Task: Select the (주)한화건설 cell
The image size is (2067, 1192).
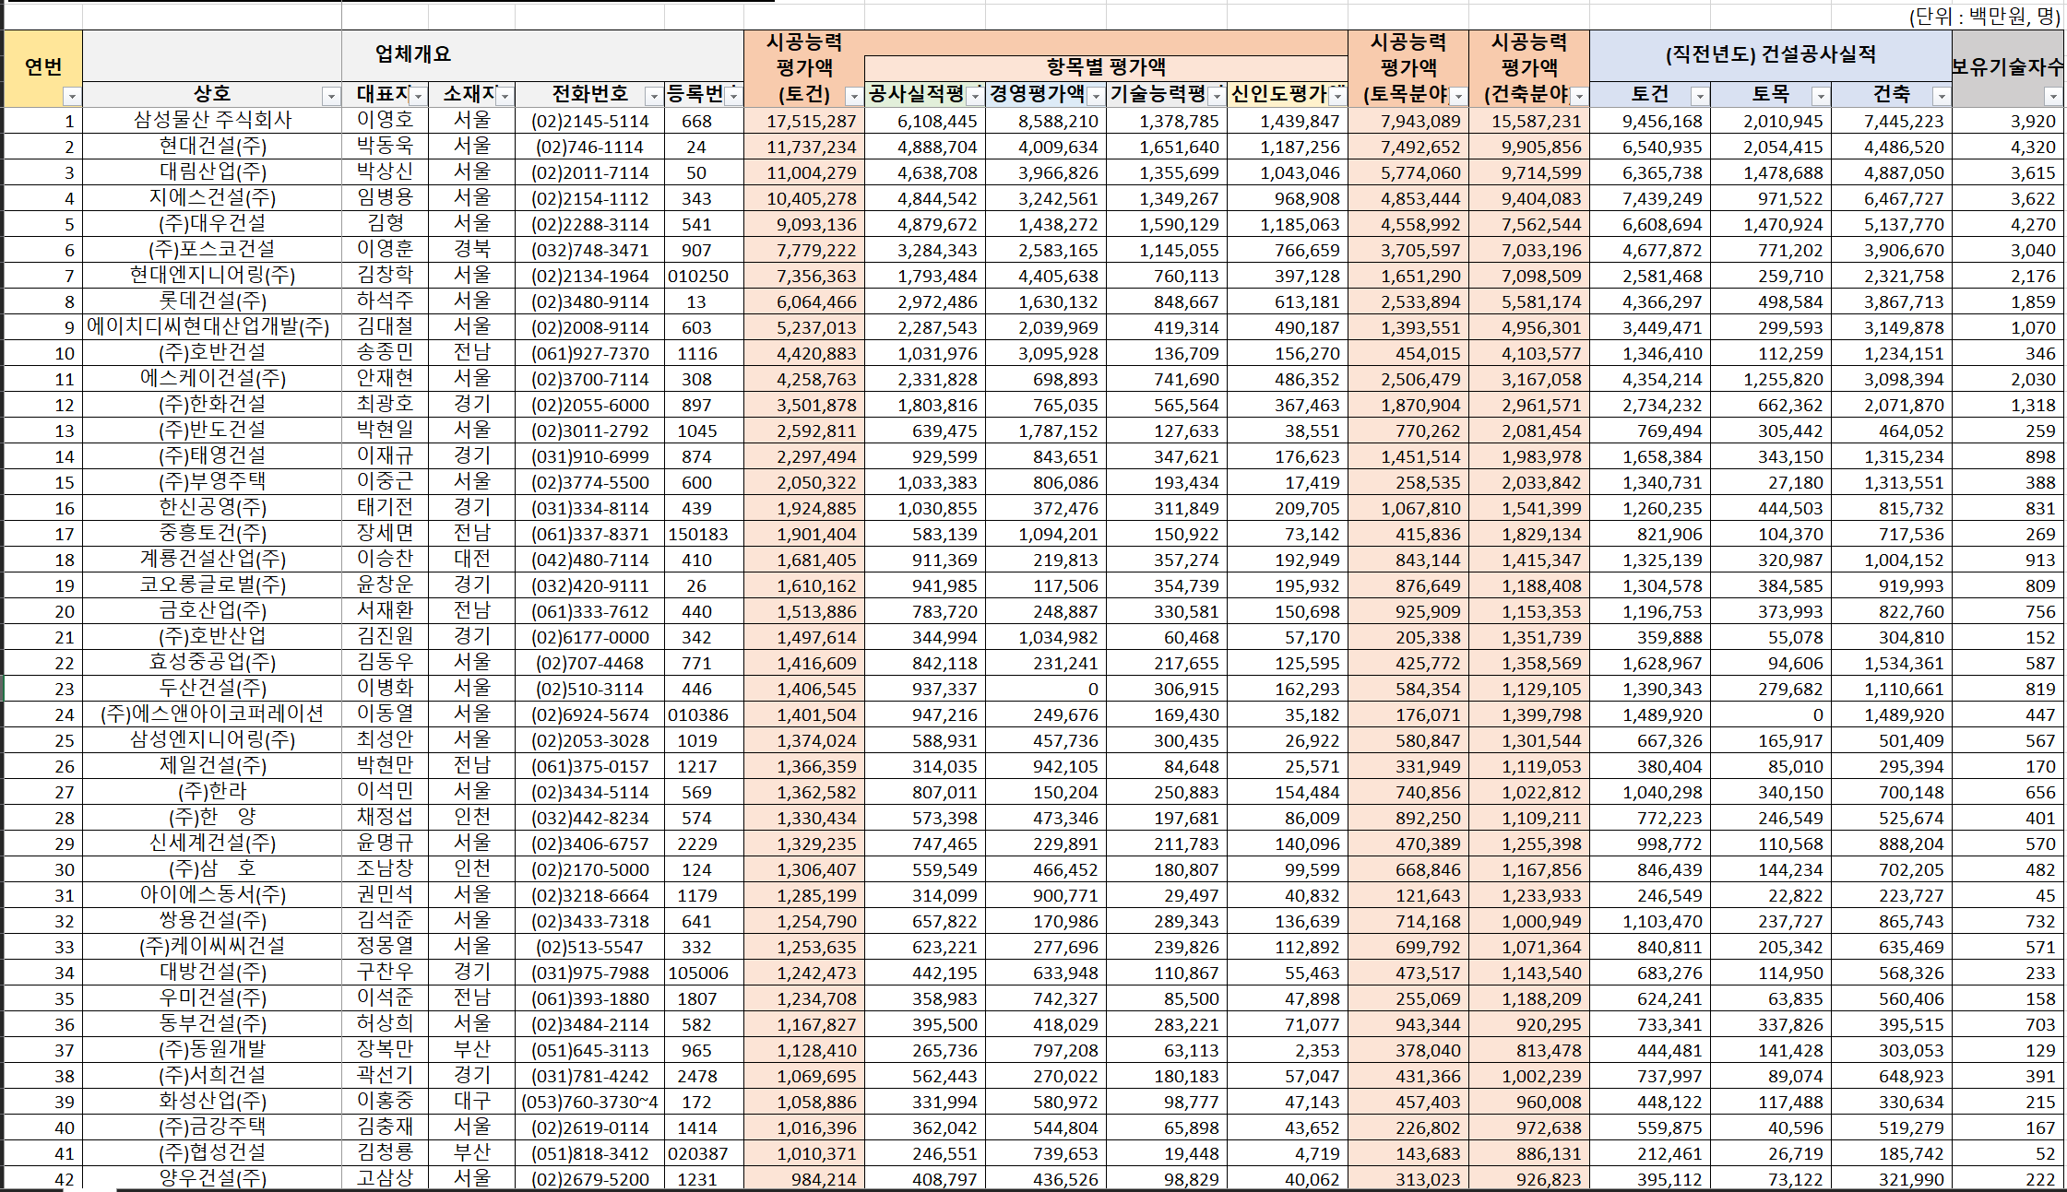Action: pyautogui.click(x=212, y=404)
